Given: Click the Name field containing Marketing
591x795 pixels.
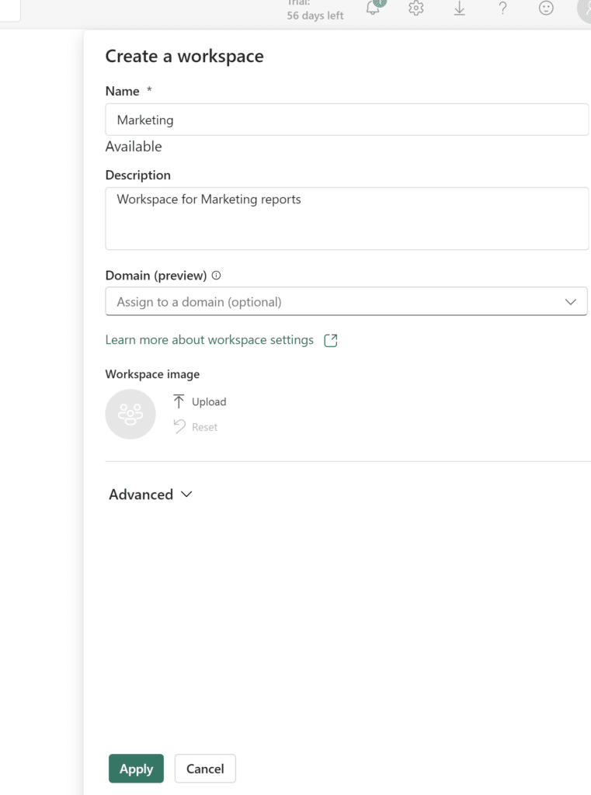Looking at the screenshot, I should click(346, 120).
